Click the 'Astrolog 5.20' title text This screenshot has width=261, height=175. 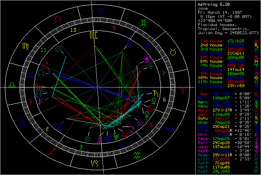(x=214, y=4)
